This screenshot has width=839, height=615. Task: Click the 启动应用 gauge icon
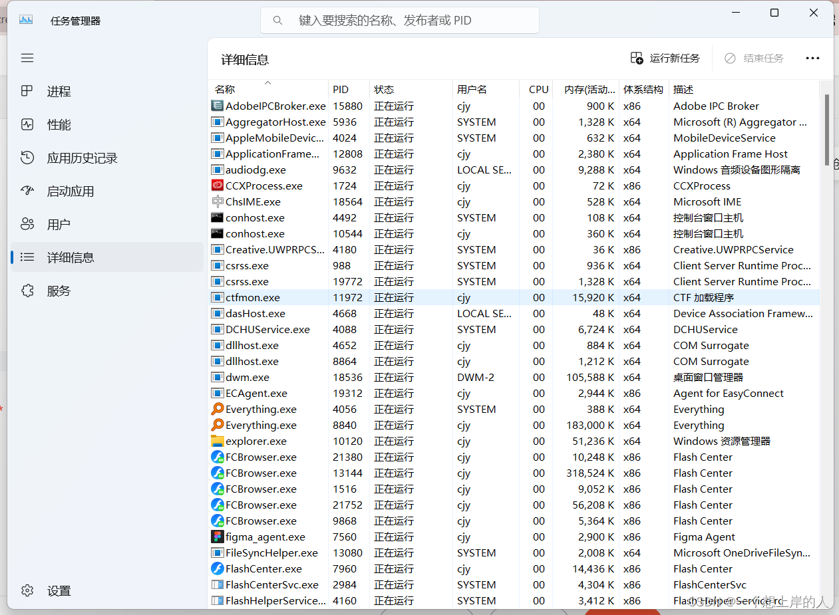[27, 191]
